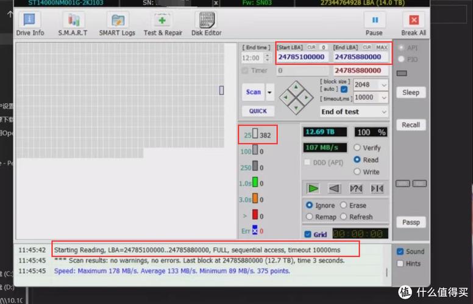
Task: Reset Start LBA with the 0 button
Action: [x=324, y=47]
